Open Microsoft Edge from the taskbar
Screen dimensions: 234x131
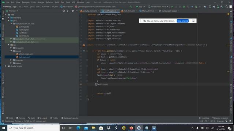point(78,128)
